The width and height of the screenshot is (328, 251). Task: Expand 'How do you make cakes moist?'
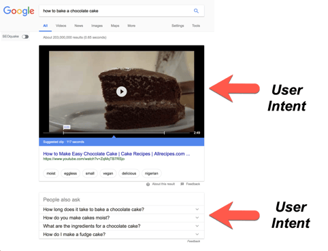pos(122,218)
